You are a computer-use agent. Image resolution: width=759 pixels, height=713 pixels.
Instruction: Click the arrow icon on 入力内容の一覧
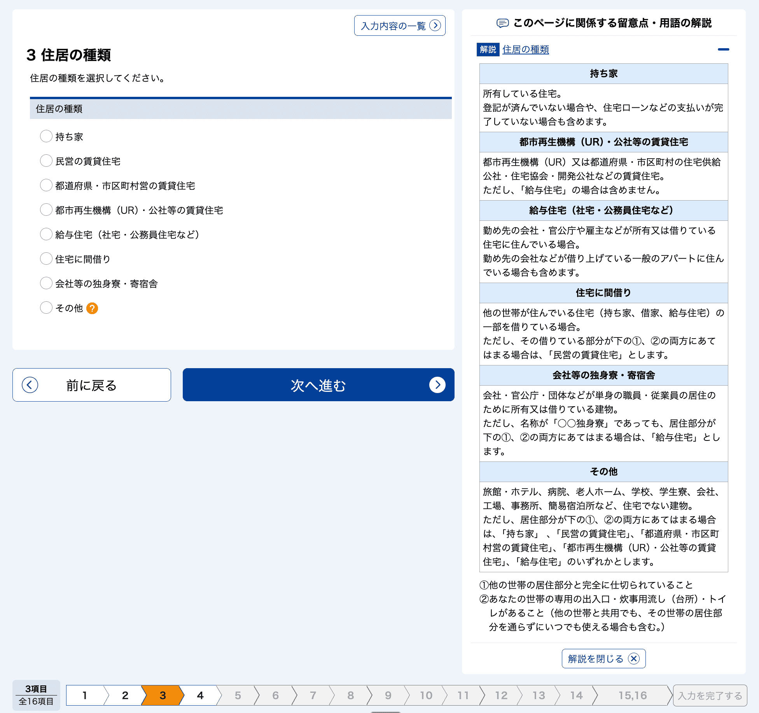coord(435,25)
